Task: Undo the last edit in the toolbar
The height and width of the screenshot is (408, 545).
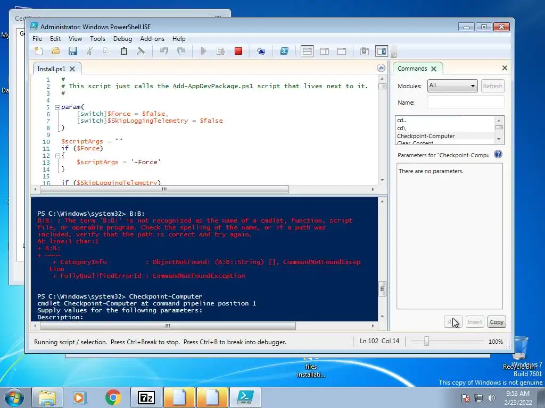Action: tap(164, 52)
